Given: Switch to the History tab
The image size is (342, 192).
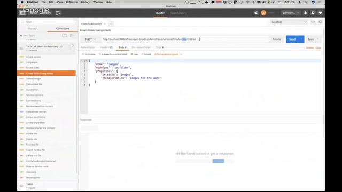Looking at the screenshot, I should pos(32,28).
